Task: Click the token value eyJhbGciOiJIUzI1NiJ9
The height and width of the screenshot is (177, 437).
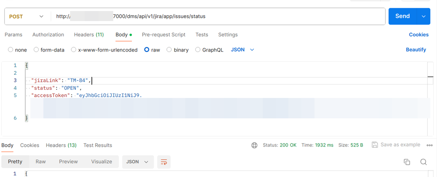Action: 109,95
